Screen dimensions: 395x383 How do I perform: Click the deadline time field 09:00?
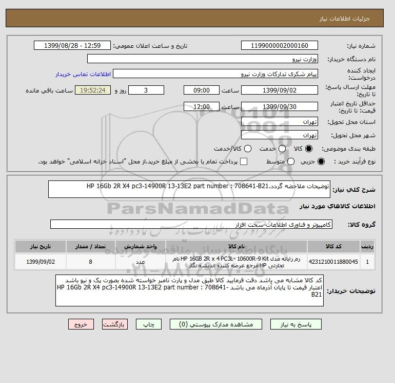pyautogui.click(x=202, y=90)
